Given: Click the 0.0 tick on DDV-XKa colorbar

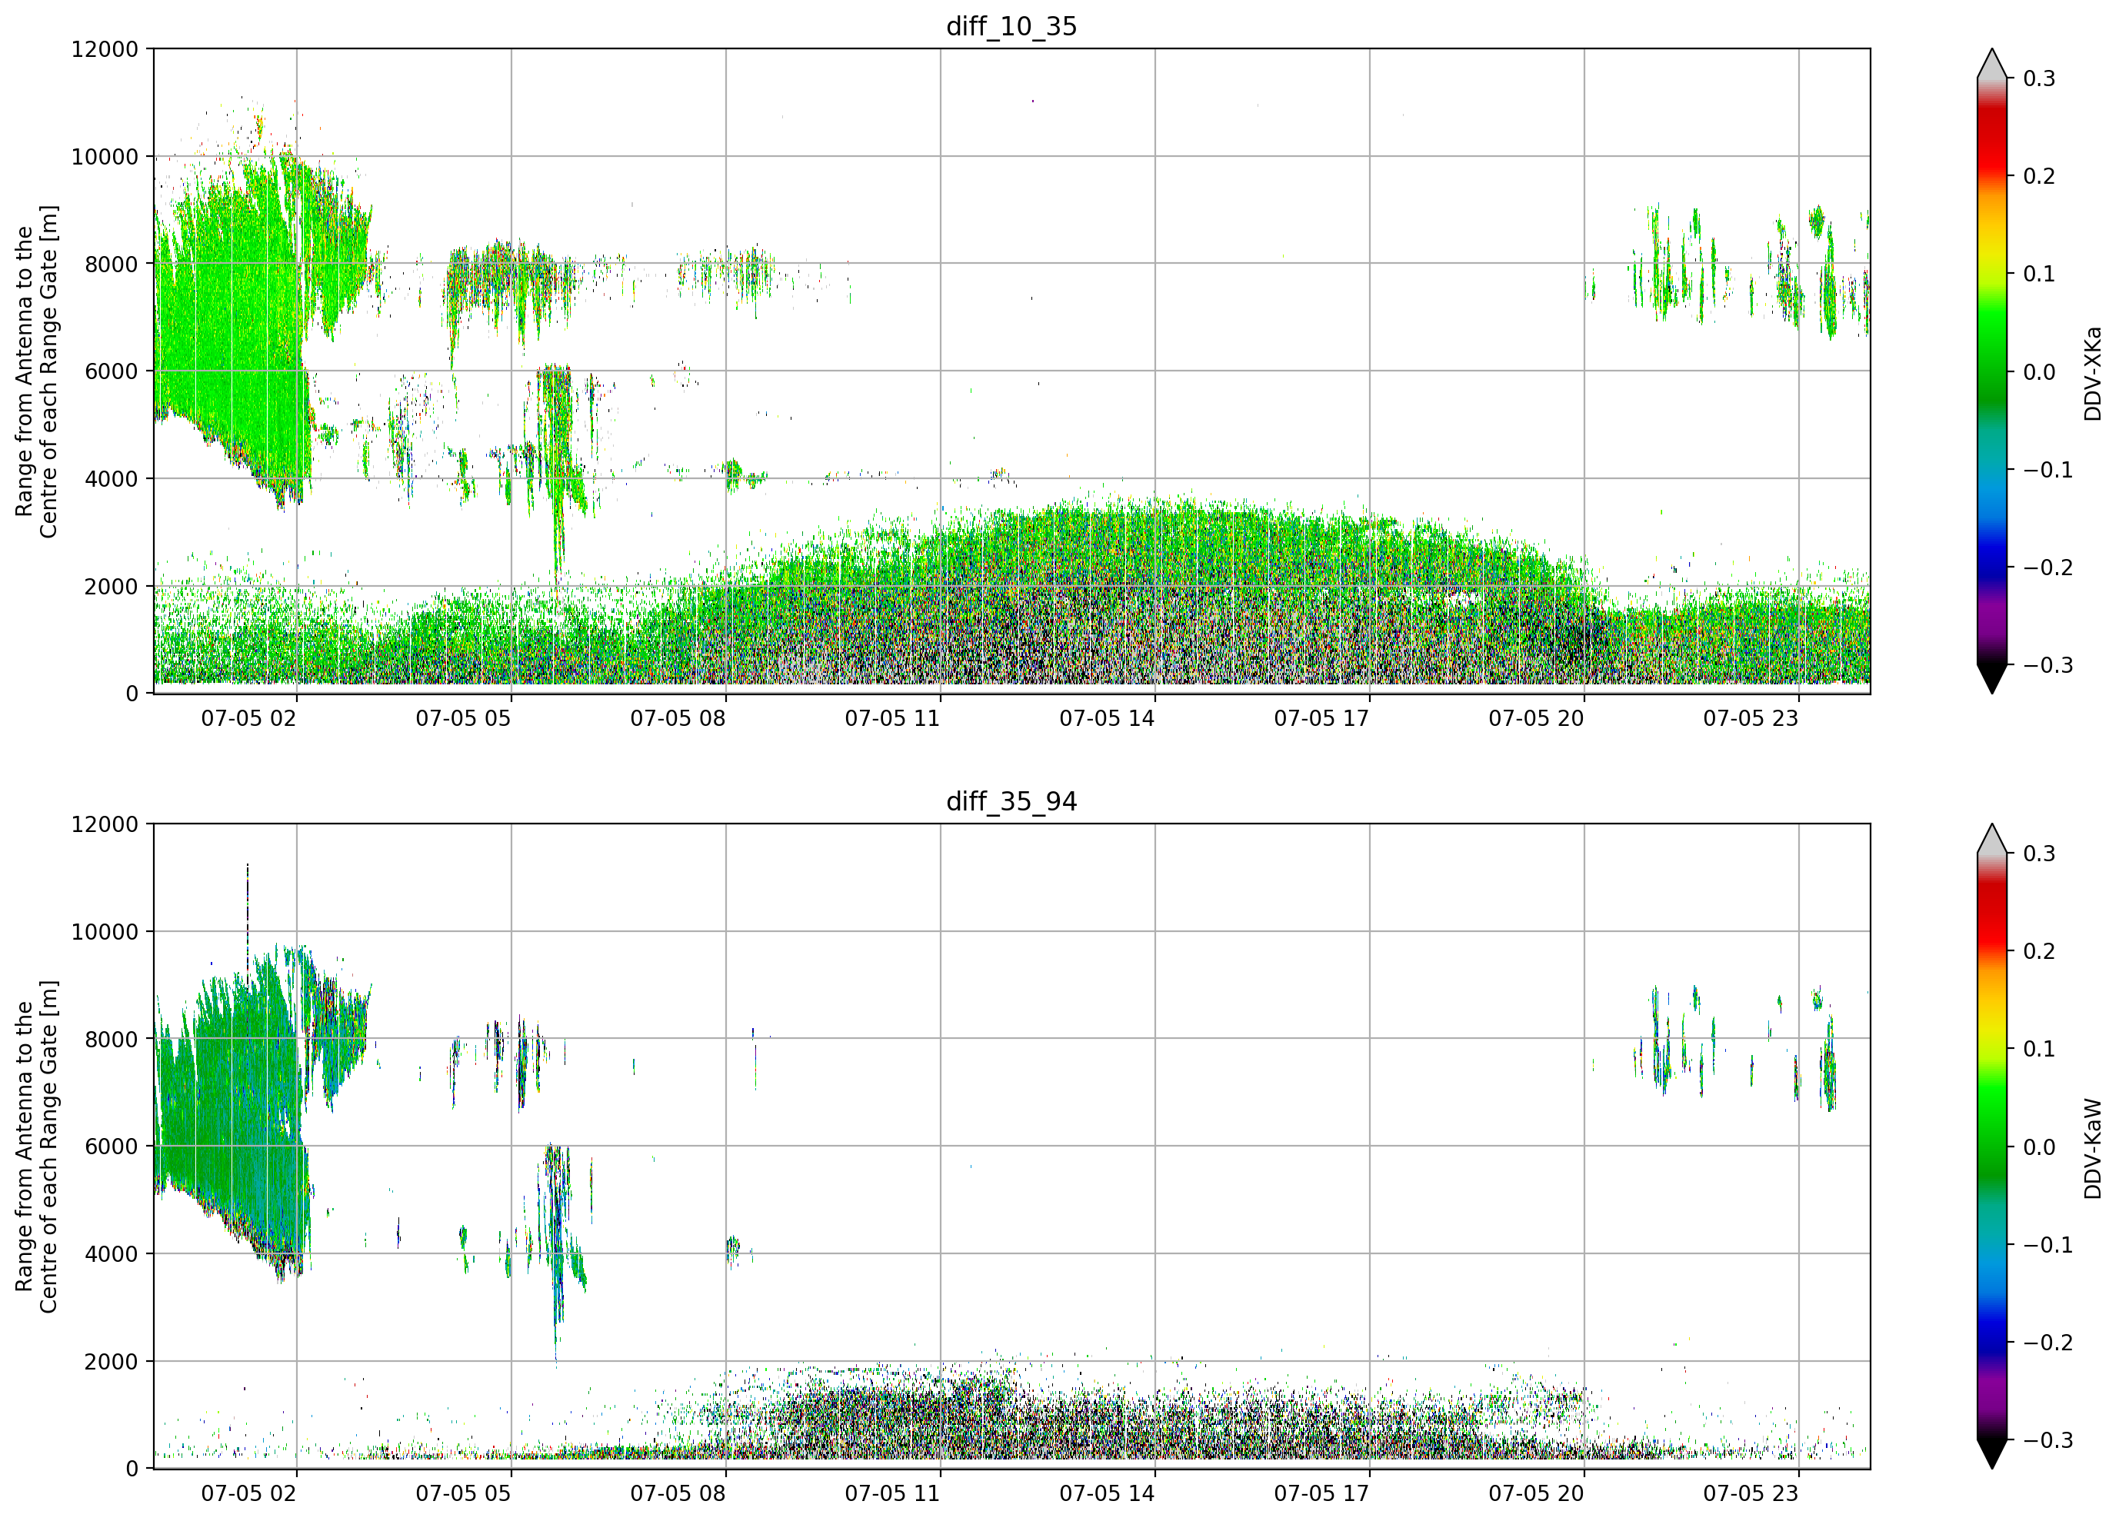Looking at the screenshot, I should 2039,372.
